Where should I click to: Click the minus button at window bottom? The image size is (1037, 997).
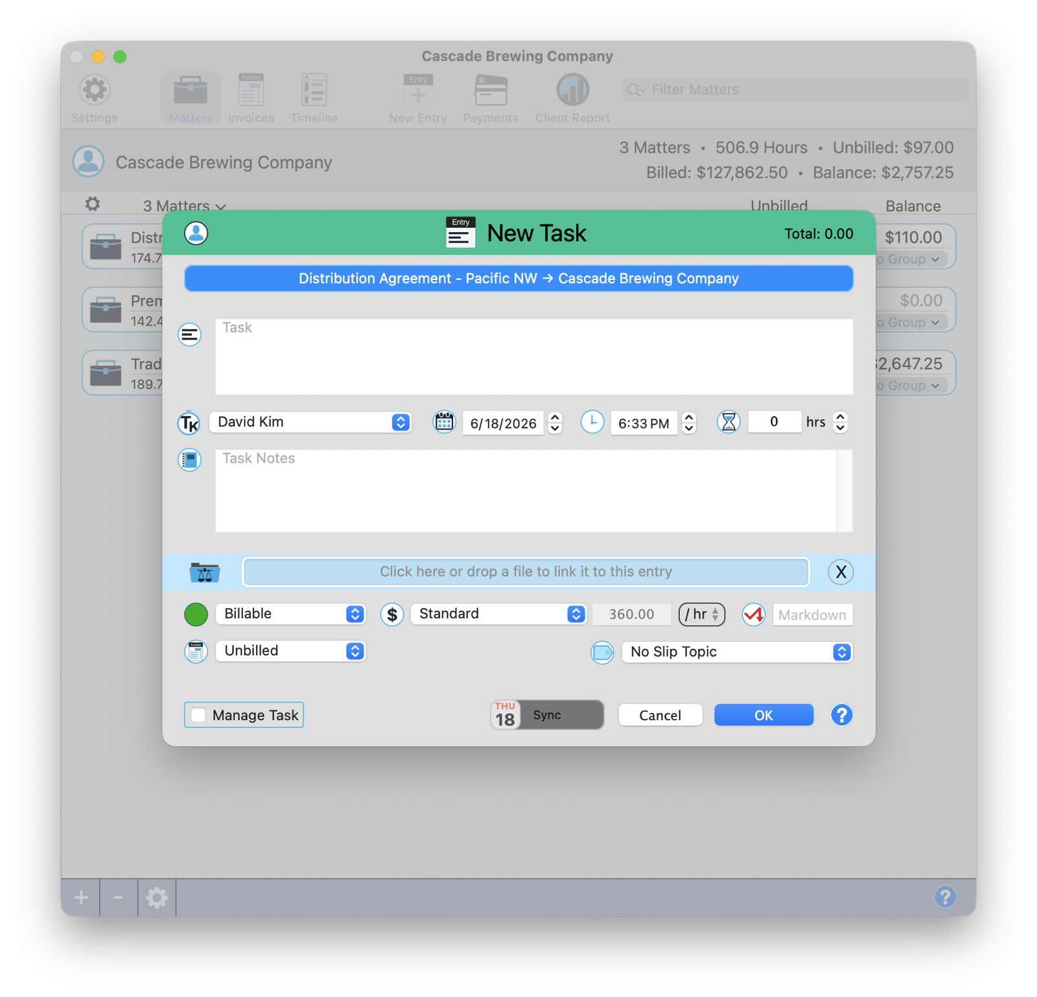(119, 897)
